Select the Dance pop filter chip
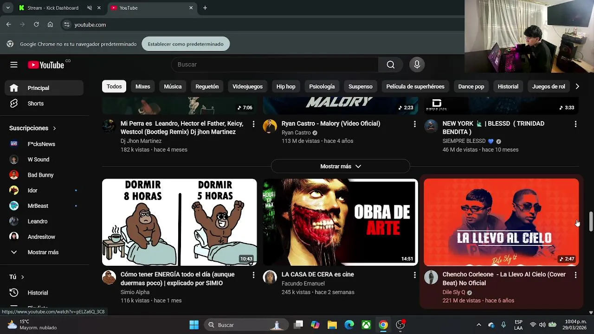This screenshot has height=334, width=594. (x=471, y=87)
